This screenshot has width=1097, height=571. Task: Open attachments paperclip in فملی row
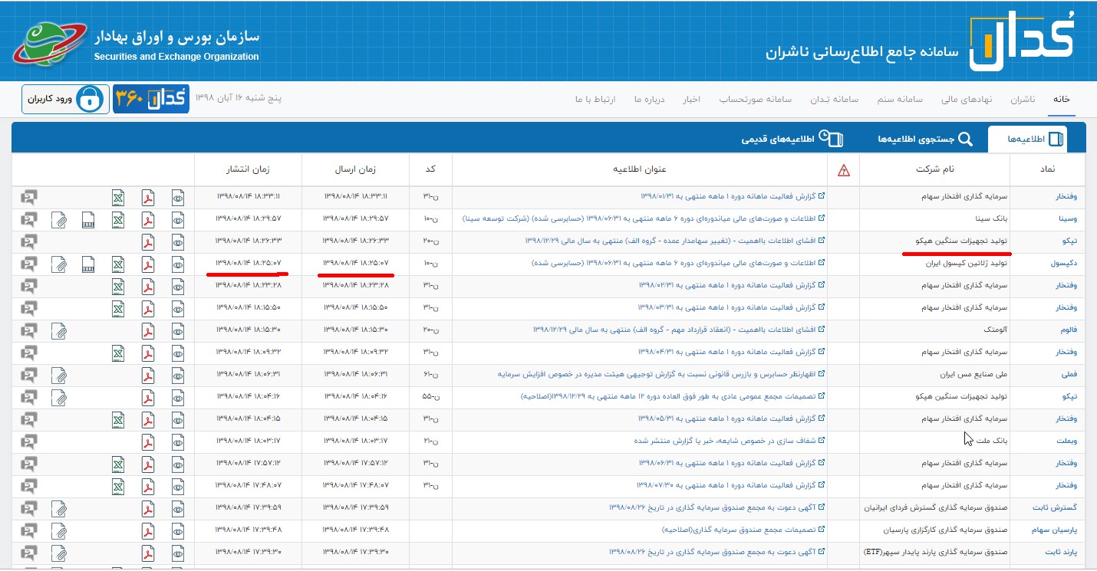coord(59,376)
